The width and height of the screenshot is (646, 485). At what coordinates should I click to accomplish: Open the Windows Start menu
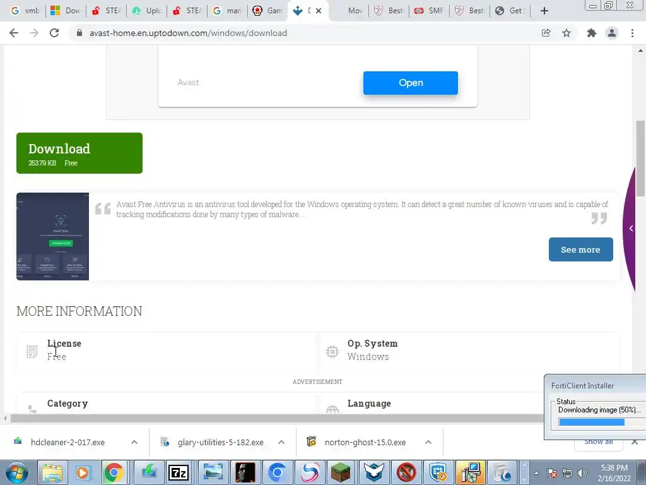17,472
